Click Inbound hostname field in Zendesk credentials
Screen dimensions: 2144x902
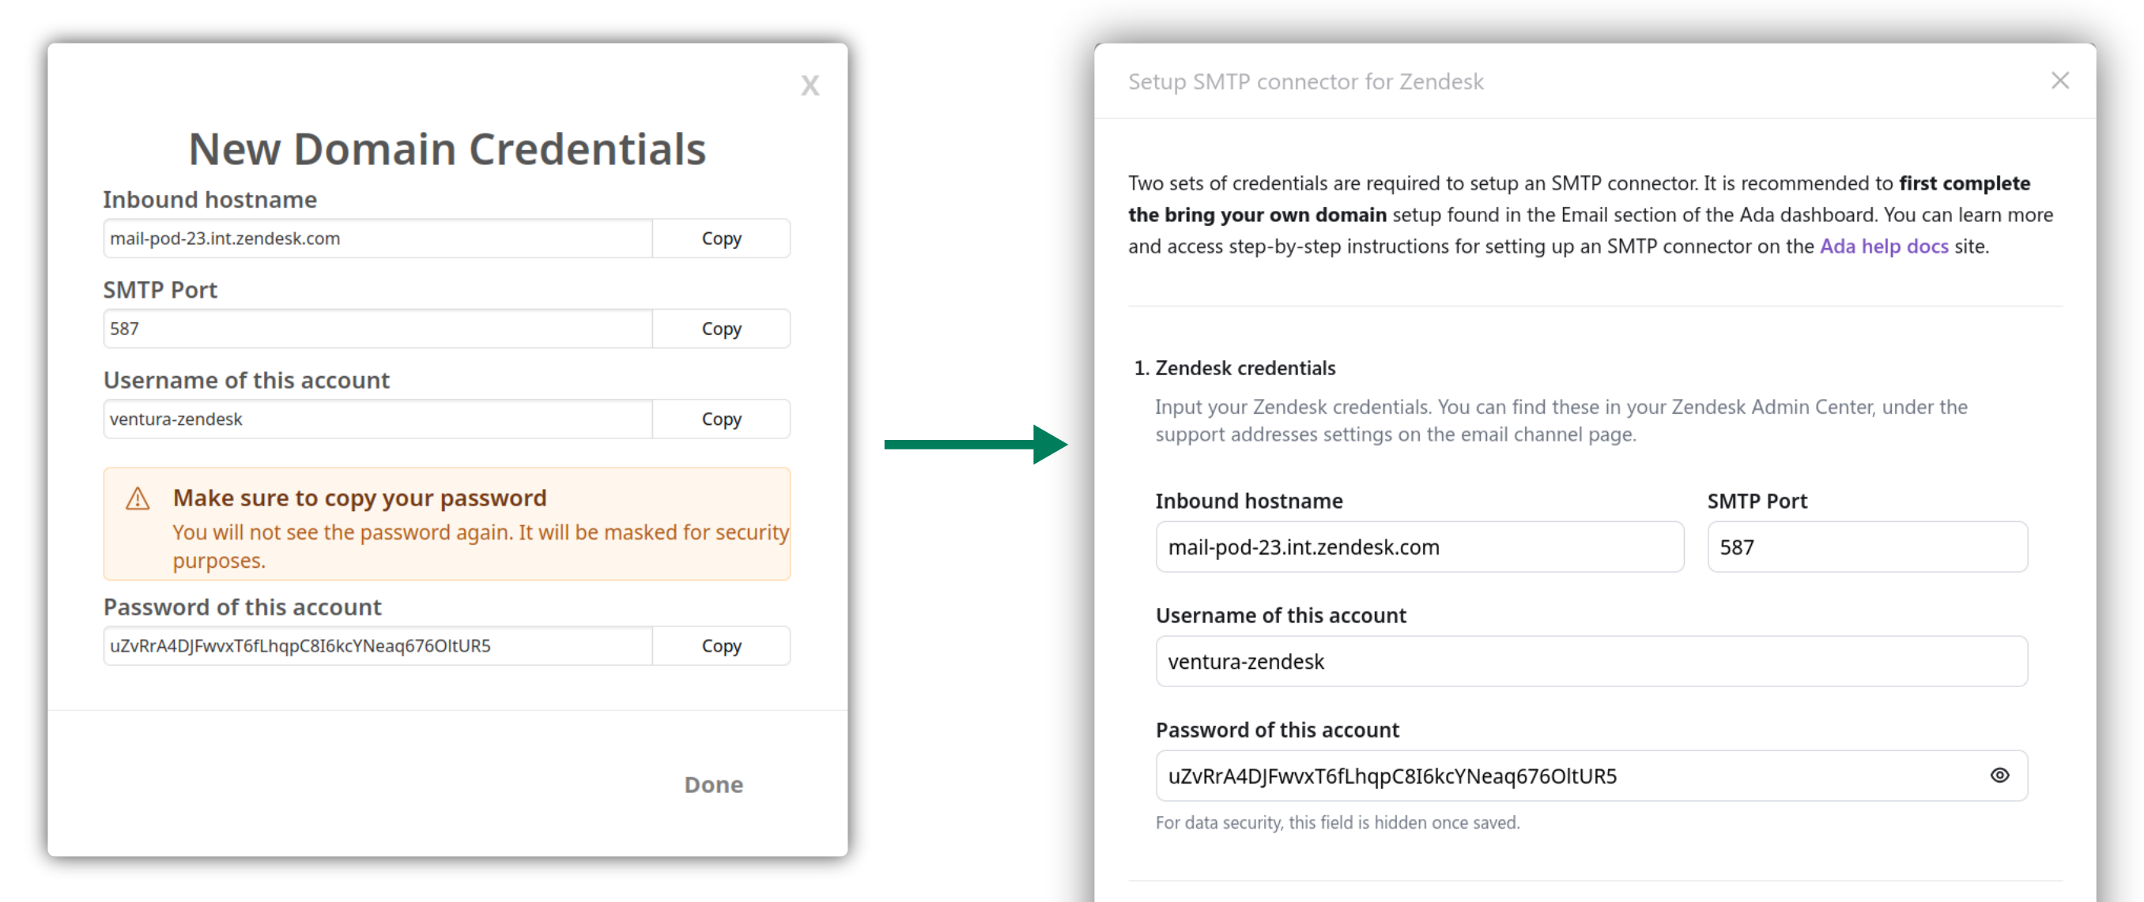(1418, 547)
